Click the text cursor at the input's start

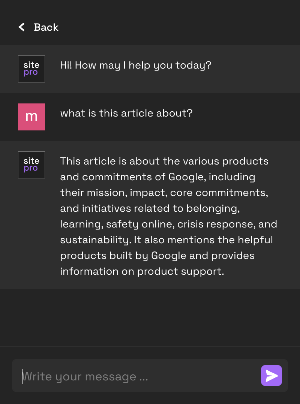click(22, 376)
